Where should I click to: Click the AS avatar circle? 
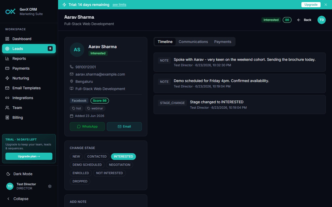click(77, 50)
